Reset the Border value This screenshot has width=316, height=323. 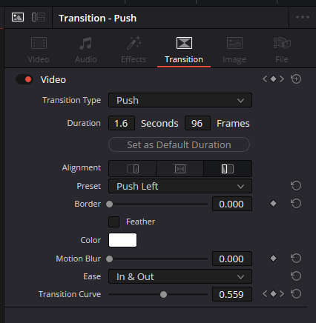click(296, 204)
